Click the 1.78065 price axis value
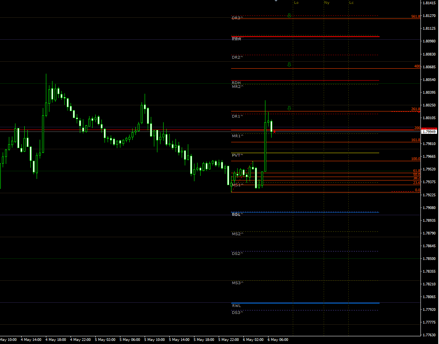The width and height of the screenshot is (439, 344). pos(429,297)
